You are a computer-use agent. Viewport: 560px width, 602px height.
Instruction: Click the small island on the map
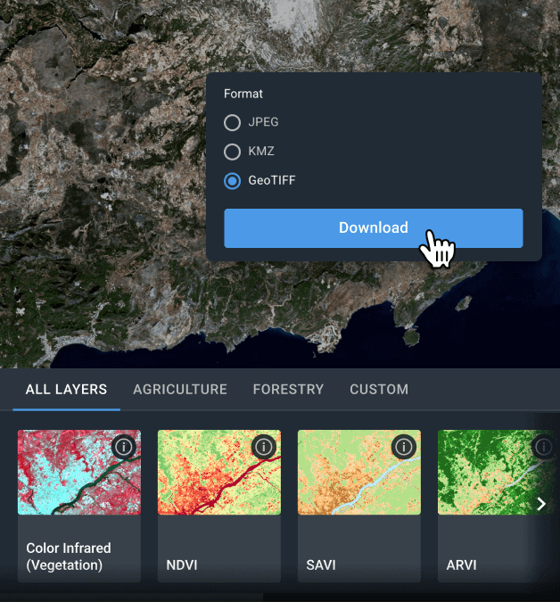(411, 338)
